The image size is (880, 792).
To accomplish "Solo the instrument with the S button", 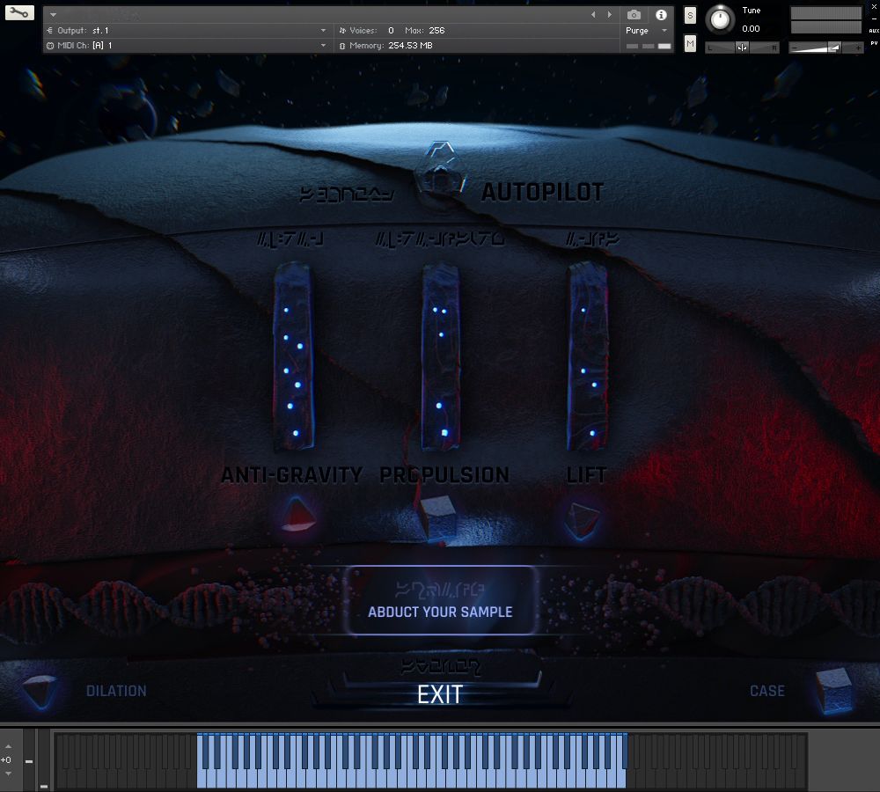I will coord(689,15).
